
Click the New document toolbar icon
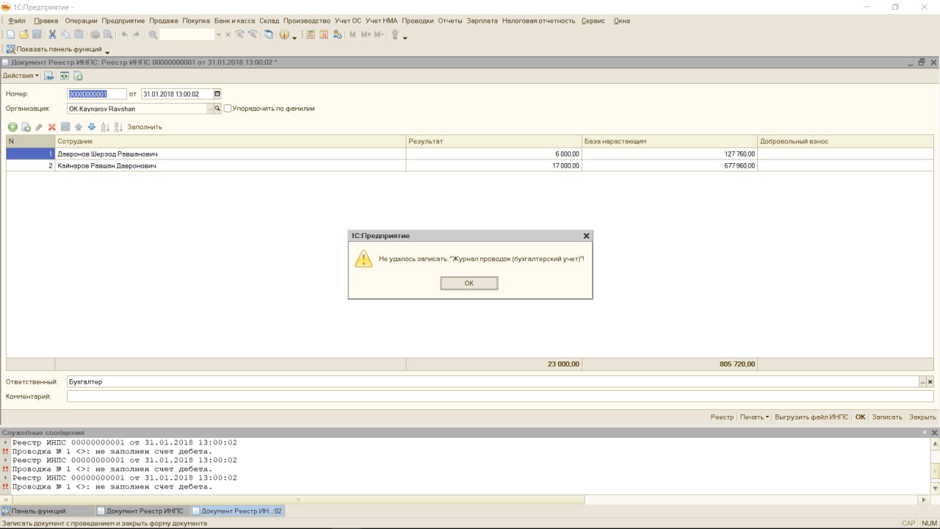pos(10,35)
